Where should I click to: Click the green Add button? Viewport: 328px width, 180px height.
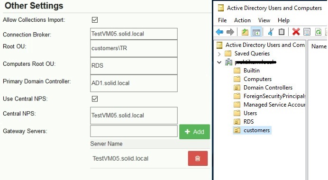[x=194, y=132]
